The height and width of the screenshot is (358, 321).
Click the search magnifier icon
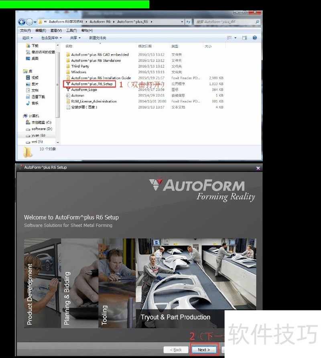coord(257,22)
